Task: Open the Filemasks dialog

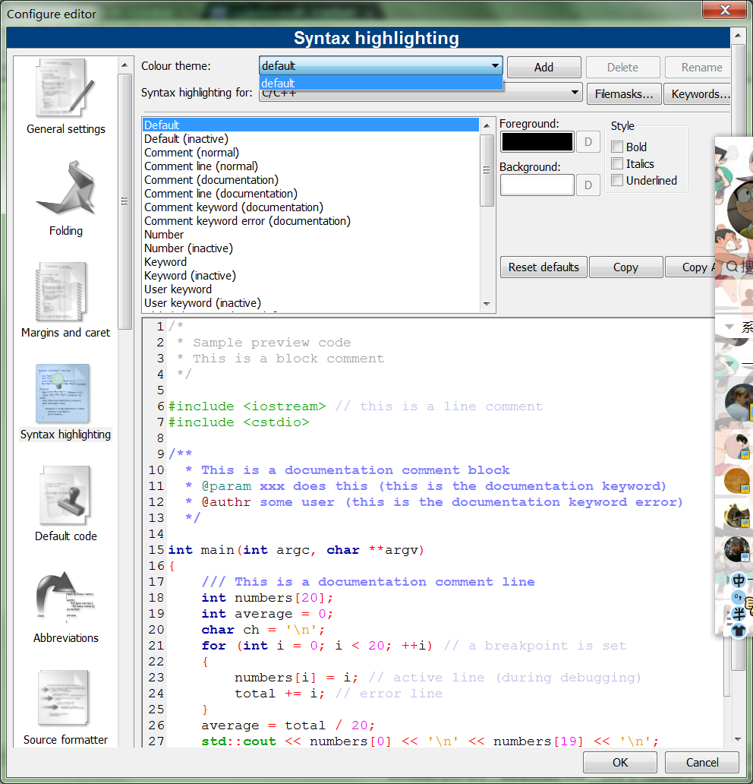Action: pos(624,94)
